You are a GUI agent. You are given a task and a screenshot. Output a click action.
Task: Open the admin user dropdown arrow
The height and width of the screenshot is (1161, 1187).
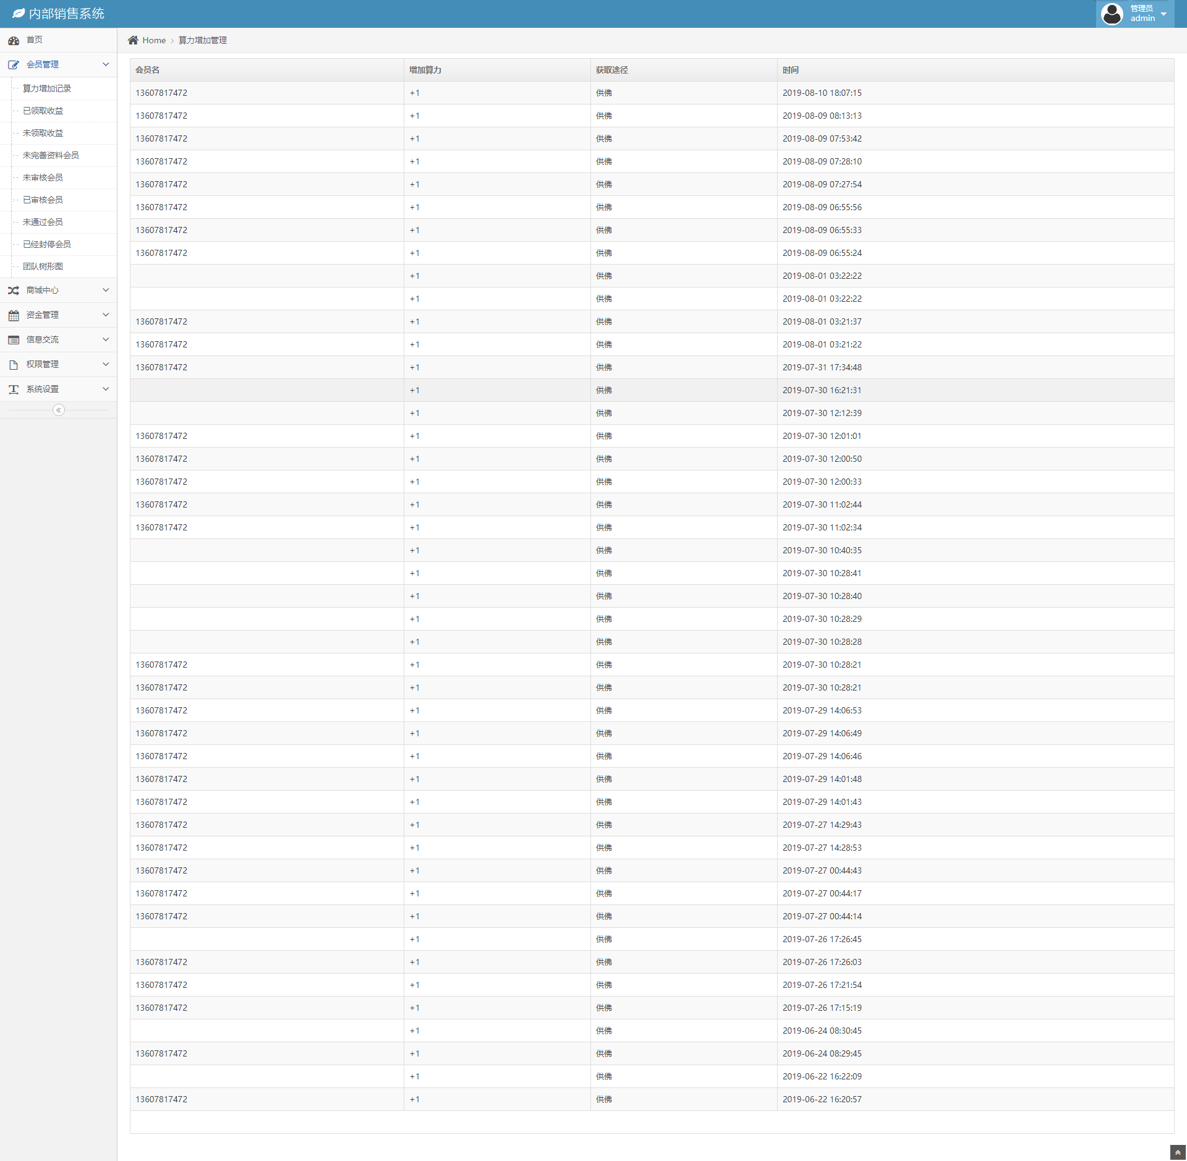coord(1164,14)
